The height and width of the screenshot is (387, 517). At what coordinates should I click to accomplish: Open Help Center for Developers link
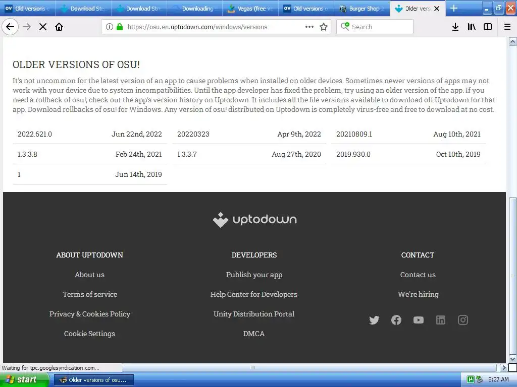(254, 294)
